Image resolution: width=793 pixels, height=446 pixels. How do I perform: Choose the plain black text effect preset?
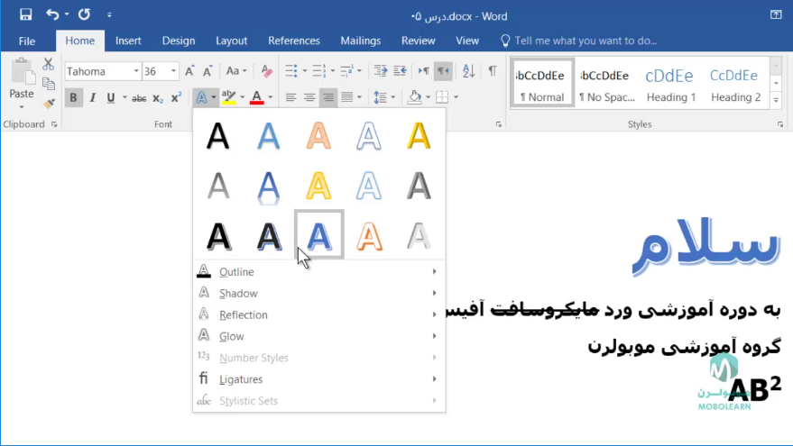[x=218, y=136]
